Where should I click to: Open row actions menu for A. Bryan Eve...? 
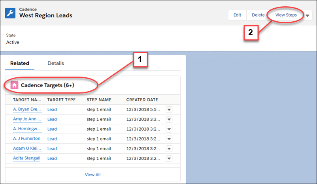tap(169, 110)
